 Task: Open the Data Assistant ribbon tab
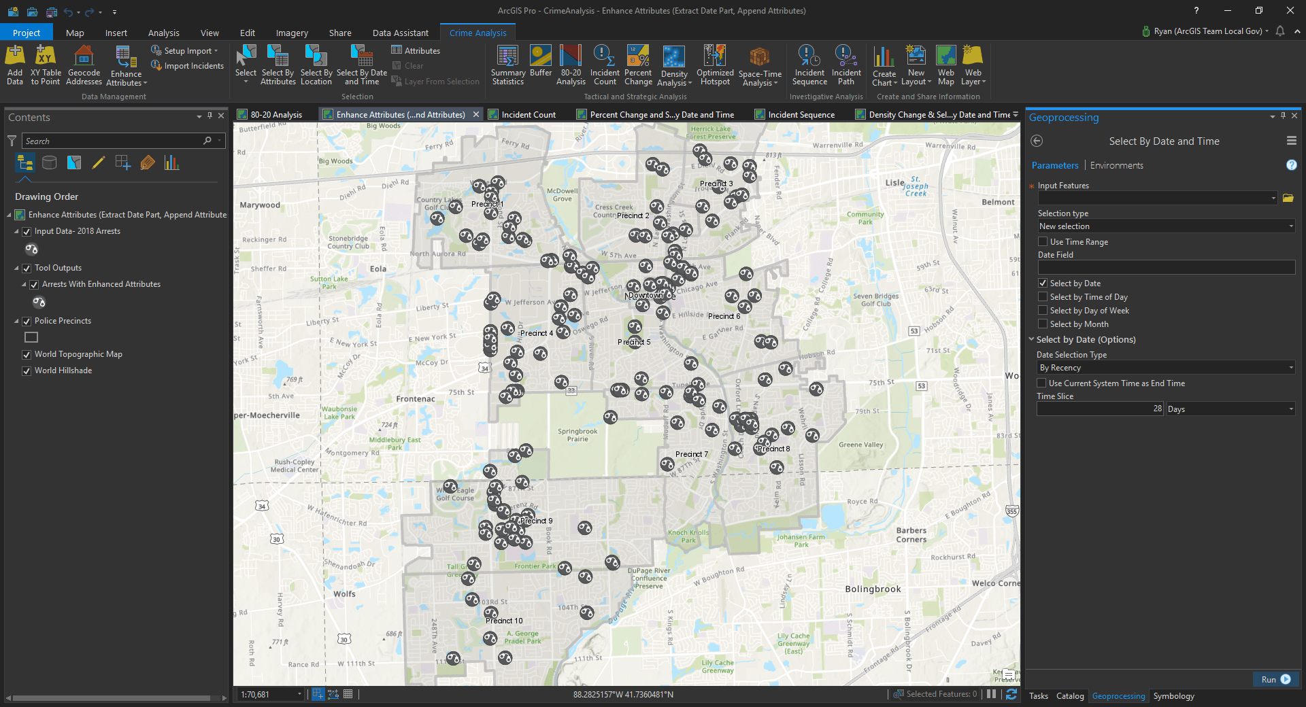pyautogui.click(x=401, y=33)
